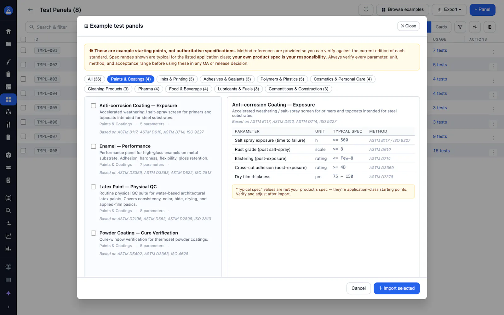The height and width of the screenshot is (315, 504).
Task: Open the checklist clipboard icon in sidebar
Action: coord(9,180)
